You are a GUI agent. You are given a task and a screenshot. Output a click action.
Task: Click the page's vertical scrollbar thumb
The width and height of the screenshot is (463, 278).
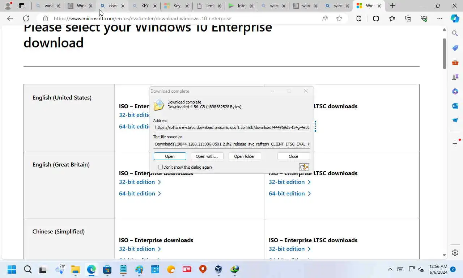(x=444, y=53)
